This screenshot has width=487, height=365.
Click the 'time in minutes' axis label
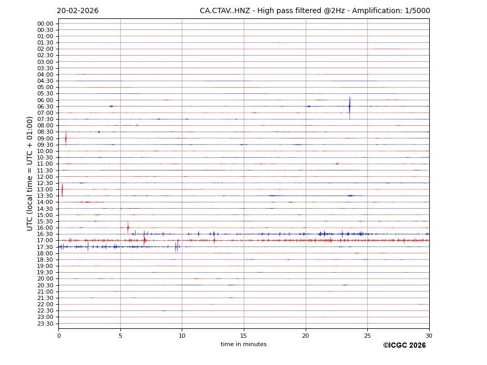tap(243, 345)
